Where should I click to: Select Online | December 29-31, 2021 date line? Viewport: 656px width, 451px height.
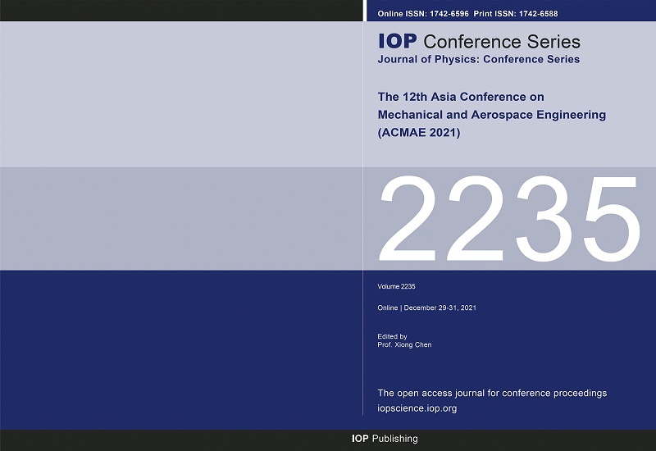click(426, 308)
